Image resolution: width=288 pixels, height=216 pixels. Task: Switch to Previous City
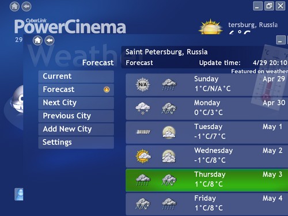pos(76,116)
